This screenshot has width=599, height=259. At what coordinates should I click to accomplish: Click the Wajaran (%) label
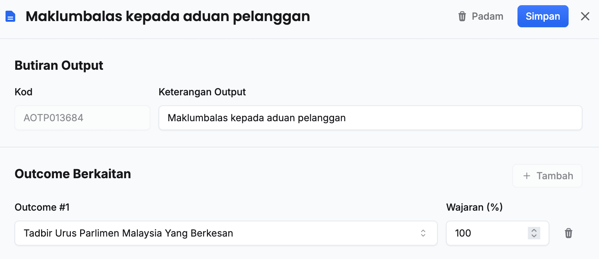474,207
